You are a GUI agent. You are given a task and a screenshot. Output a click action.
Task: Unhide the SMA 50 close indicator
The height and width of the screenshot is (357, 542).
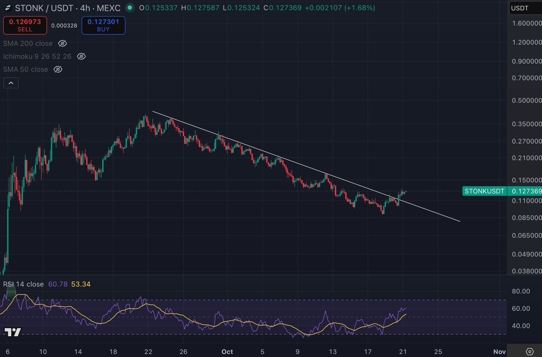(x=58, y=69)
